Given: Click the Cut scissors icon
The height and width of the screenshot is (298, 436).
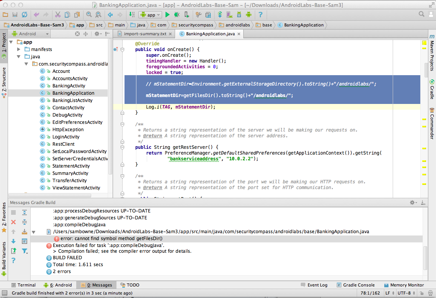Looking at the screenshot, I should coord(57,15).
